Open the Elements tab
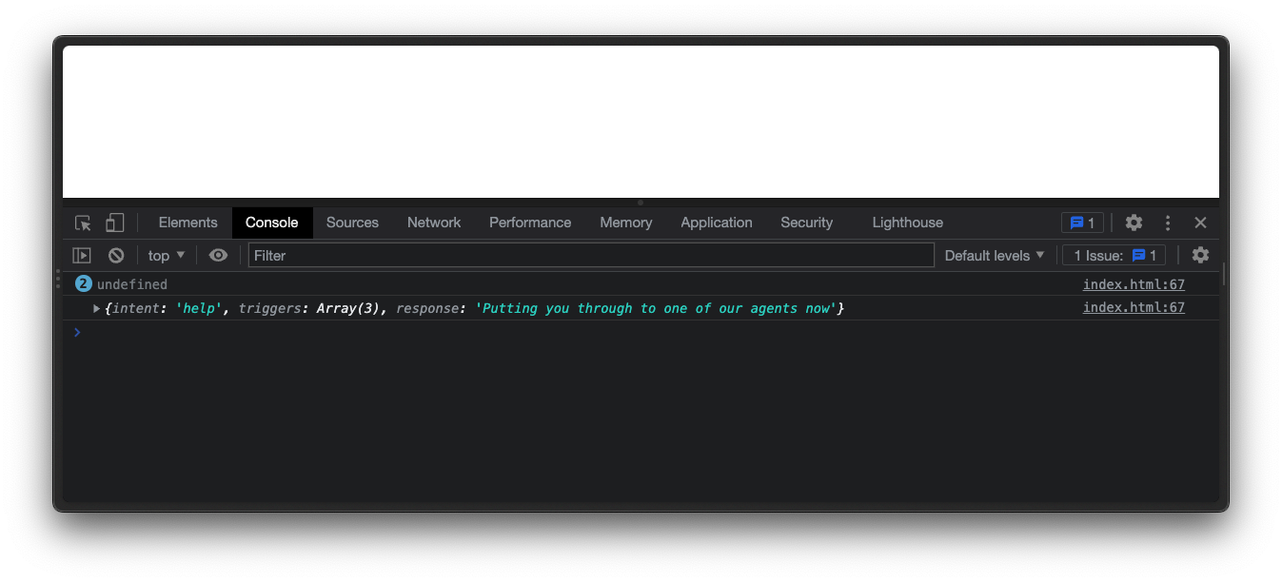Viewport: 1282px width, 582px height. coord(187,223)
